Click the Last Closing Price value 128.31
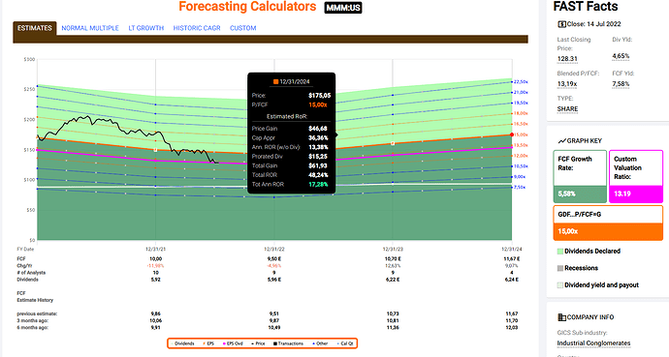The height and width of the screenshot is (357, 669). point(567,59)
